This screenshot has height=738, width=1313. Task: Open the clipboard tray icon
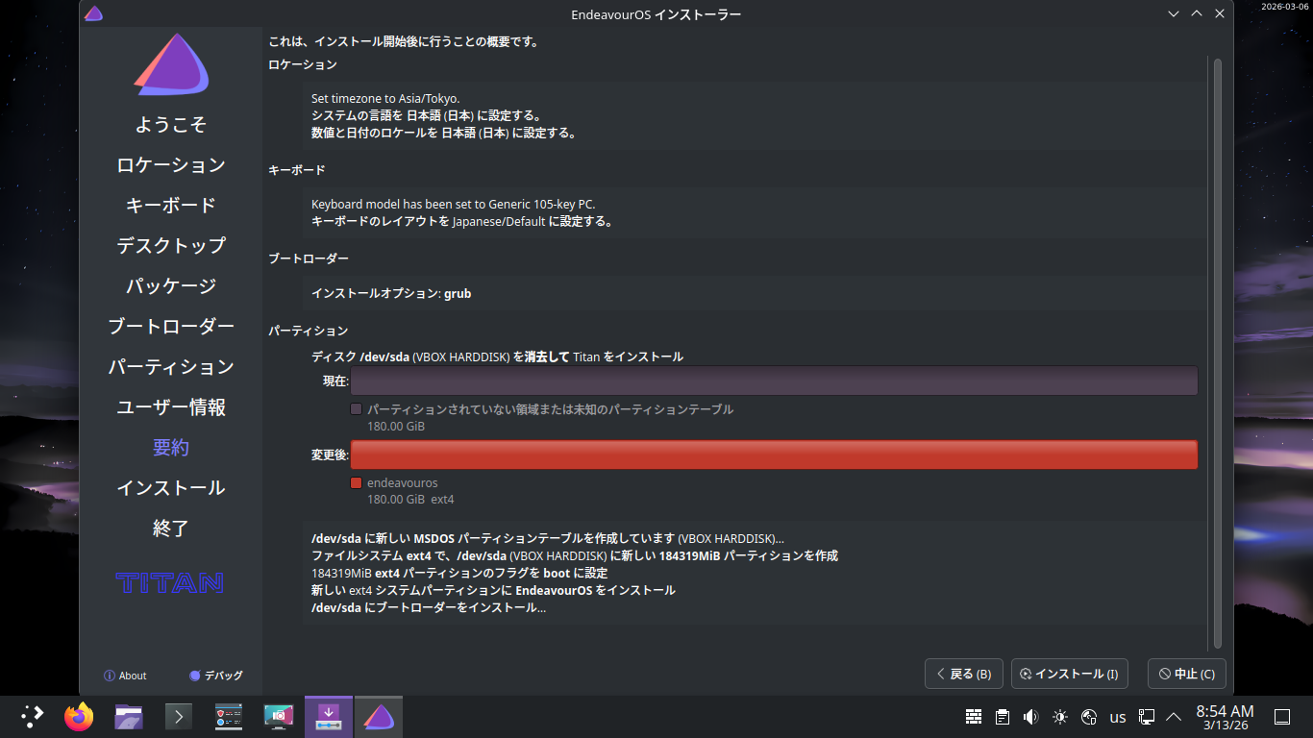point(1003,717)
